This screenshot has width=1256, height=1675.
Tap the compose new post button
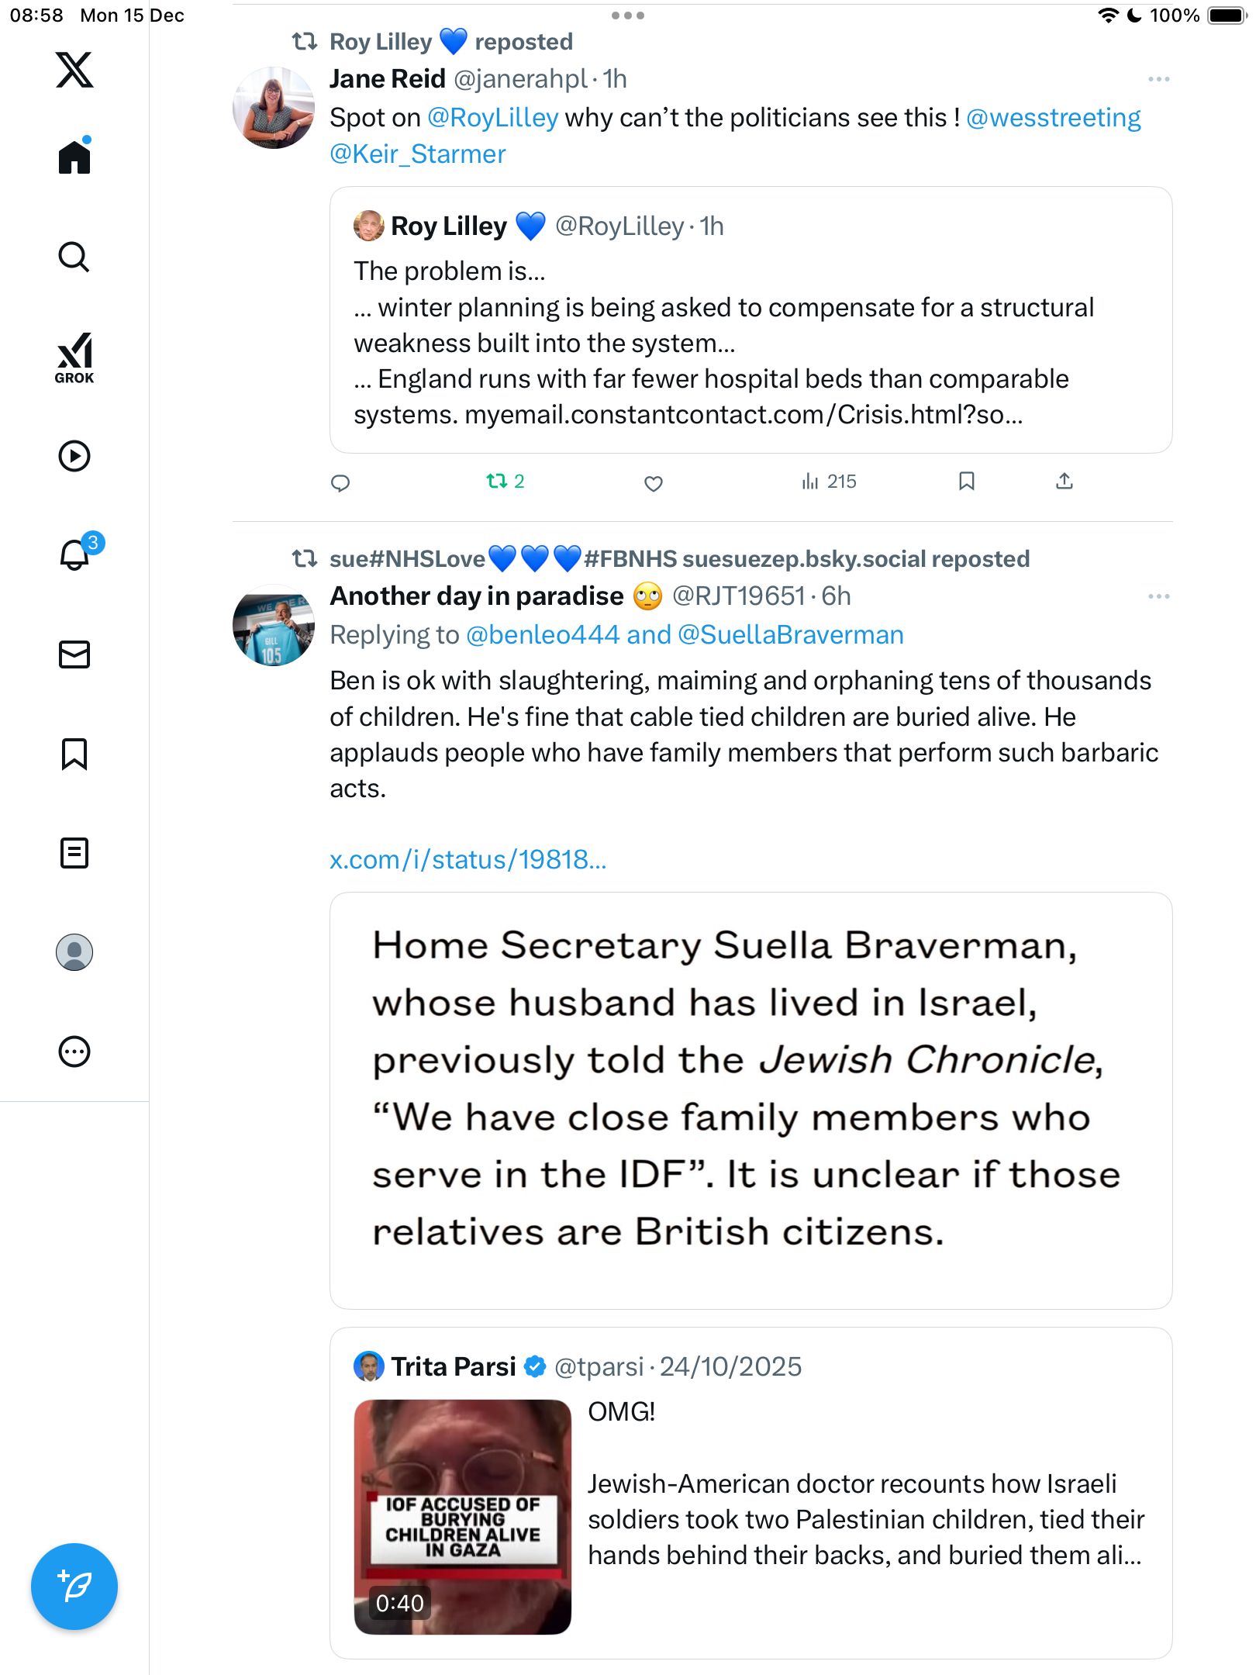pos(74,1586)
